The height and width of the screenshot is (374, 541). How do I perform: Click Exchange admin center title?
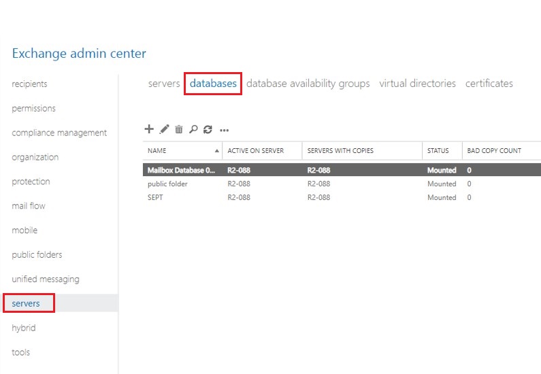79,54
